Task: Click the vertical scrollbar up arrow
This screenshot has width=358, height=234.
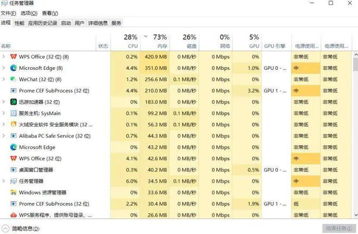Action: [x=355, y=55]
